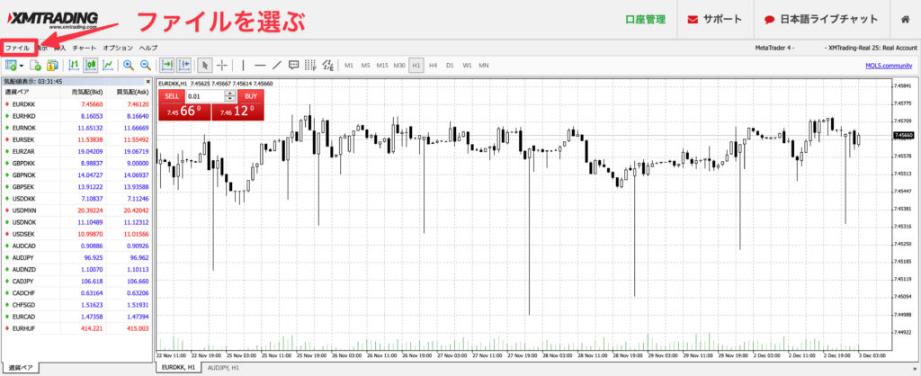The image size is (921, 376).
Task: Toggle candlestick chart display mode
Action: tap(91, 65)
